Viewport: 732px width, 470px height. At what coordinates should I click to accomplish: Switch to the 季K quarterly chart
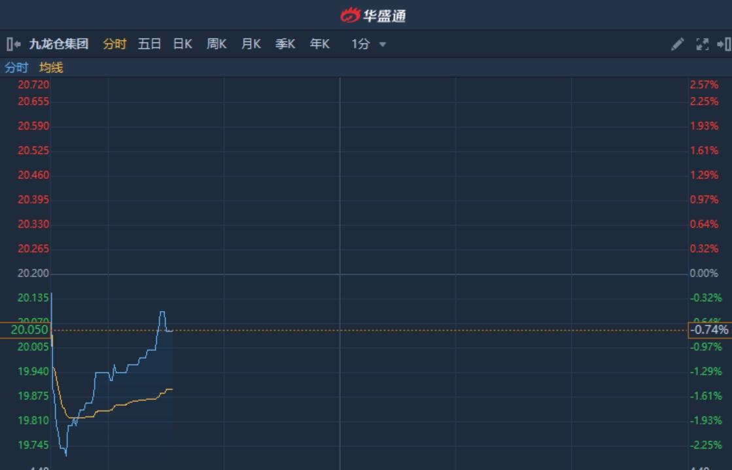click(285, 45)
